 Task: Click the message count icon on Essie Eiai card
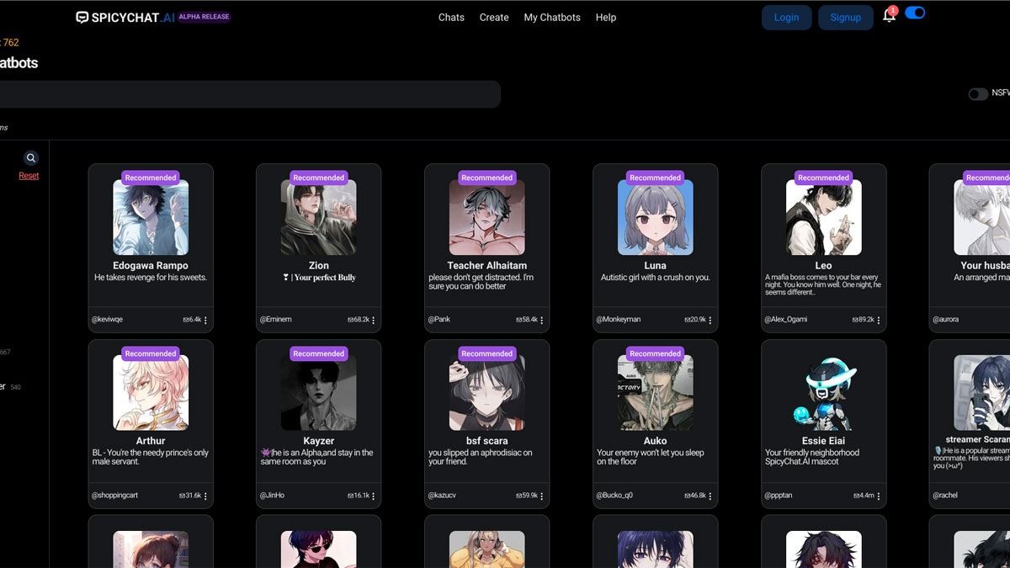[x=856, y=496]
